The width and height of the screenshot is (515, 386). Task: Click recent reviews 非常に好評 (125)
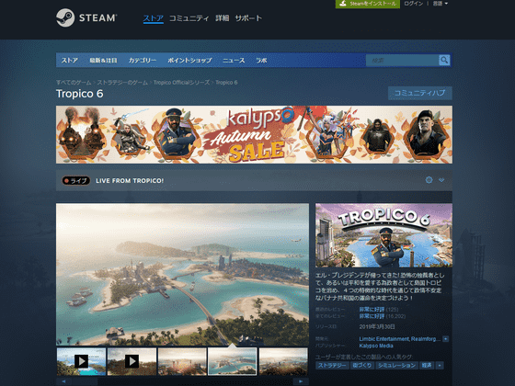click(378, 309)
